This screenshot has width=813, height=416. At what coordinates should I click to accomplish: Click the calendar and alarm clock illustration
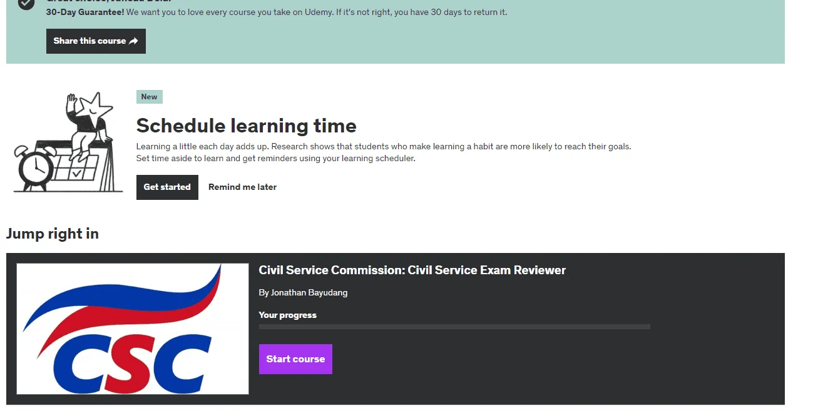tap(68, 143)
